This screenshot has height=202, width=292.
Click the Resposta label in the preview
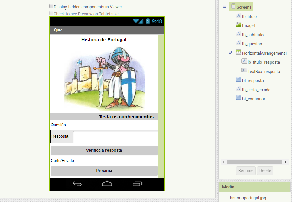pyautogui.click(x=60, y=136)
